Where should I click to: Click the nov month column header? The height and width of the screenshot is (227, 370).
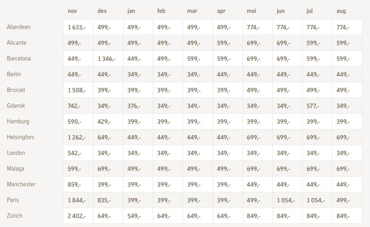(x=72, y=11)
